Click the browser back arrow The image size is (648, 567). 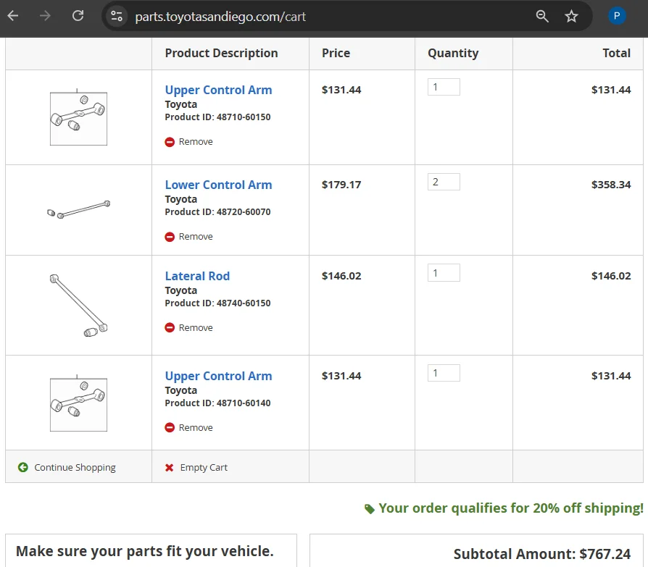[13, 16]
